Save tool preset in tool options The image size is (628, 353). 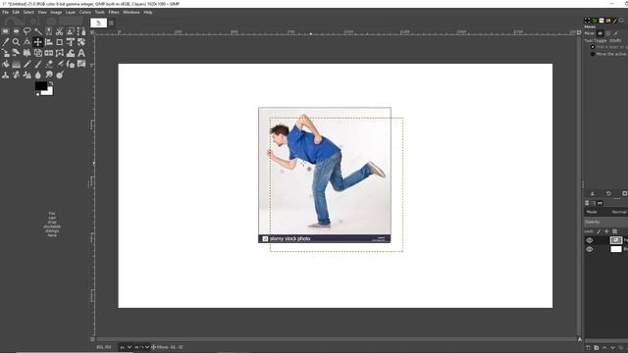point(593,193)
